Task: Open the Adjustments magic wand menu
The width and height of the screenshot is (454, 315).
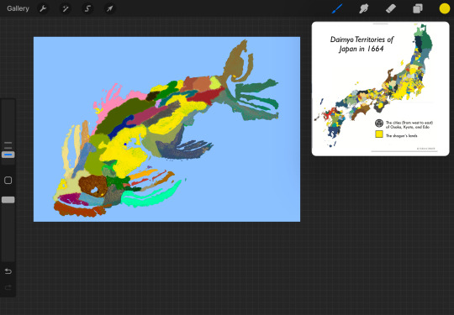Action: (65, 8)
